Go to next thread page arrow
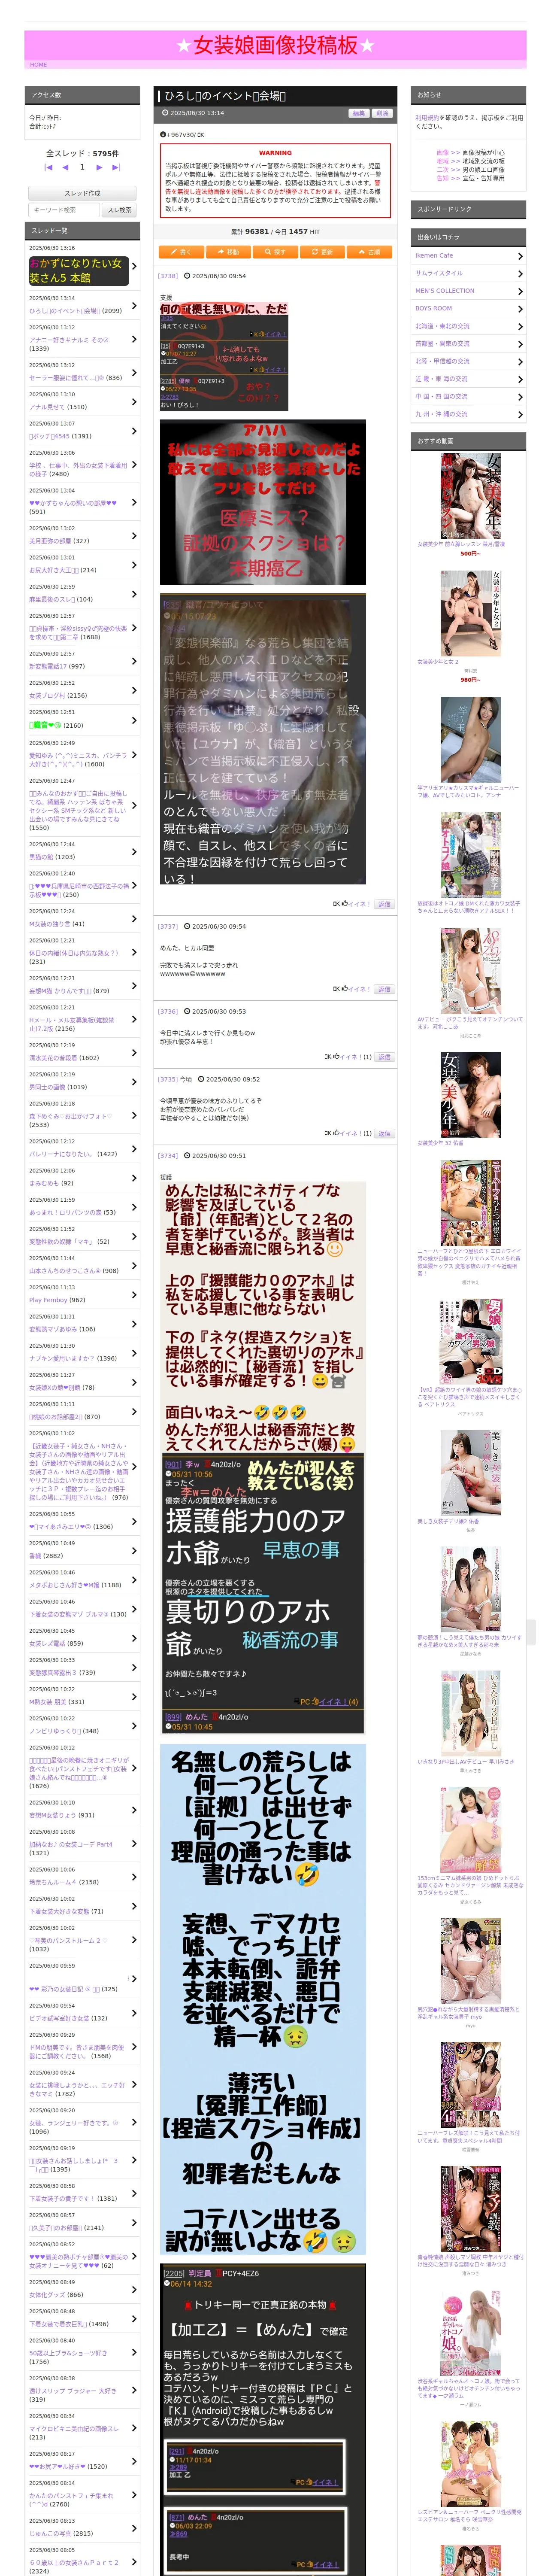This screenshot has width=551, height=2576. tap(99, 168)
